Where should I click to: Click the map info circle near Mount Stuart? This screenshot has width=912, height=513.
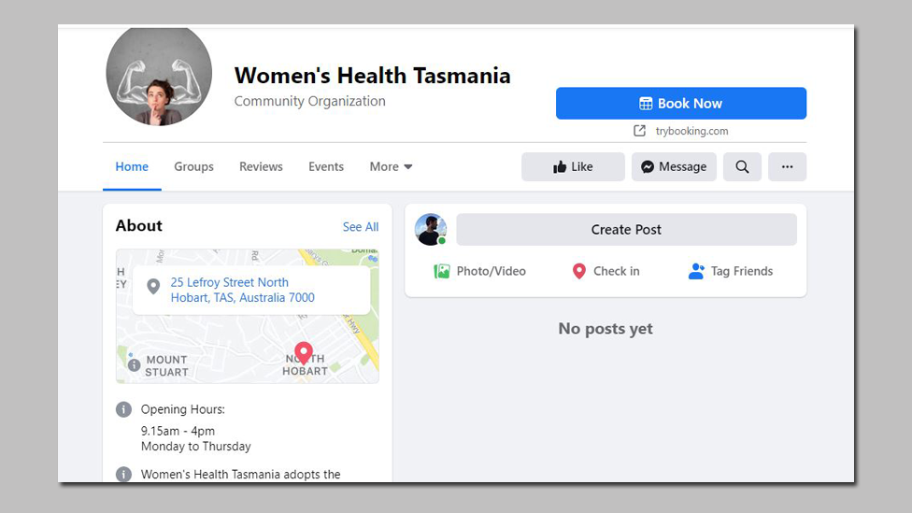click(x=135, y=365)
